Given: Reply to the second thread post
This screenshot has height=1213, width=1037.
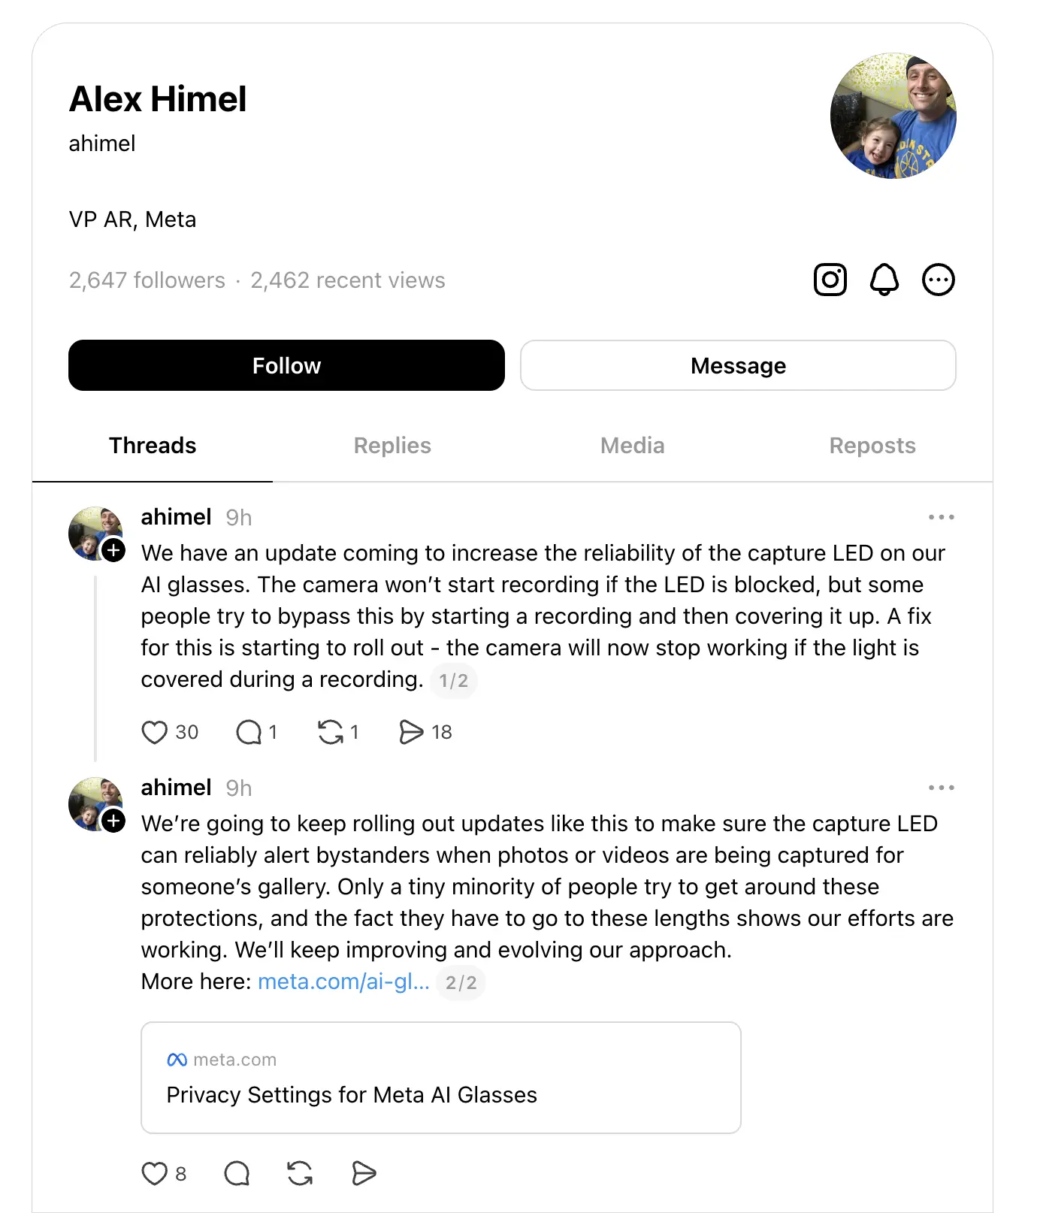Looking at the screenshot, I should click(237, 1173).
